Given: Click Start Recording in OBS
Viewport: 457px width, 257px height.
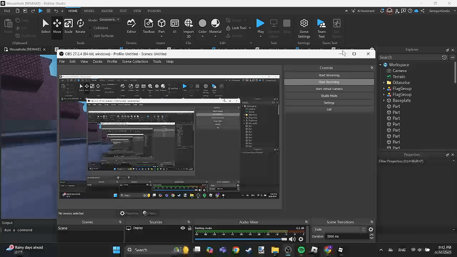Looking at the screenshot, I should [329, 82].
